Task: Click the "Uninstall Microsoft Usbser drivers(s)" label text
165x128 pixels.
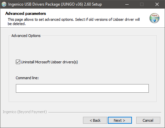Action: pyautogui.click(x=49, y=62)
